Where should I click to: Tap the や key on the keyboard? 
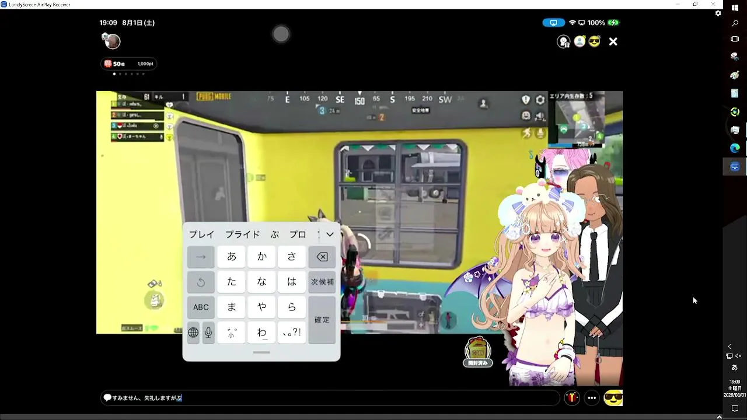pyautogui.click(x=262, y=307)
